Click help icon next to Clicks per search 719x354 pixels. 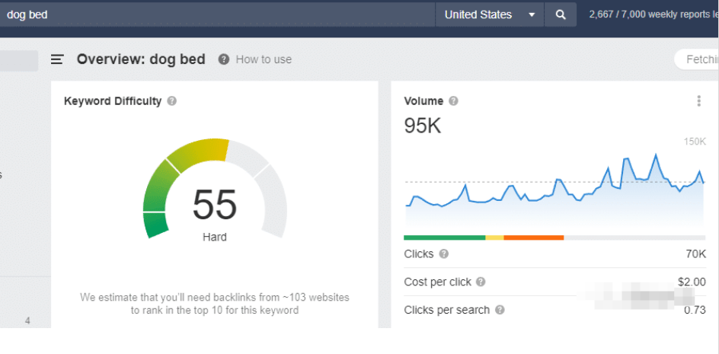pyautogui.click(x=500, y=310)
